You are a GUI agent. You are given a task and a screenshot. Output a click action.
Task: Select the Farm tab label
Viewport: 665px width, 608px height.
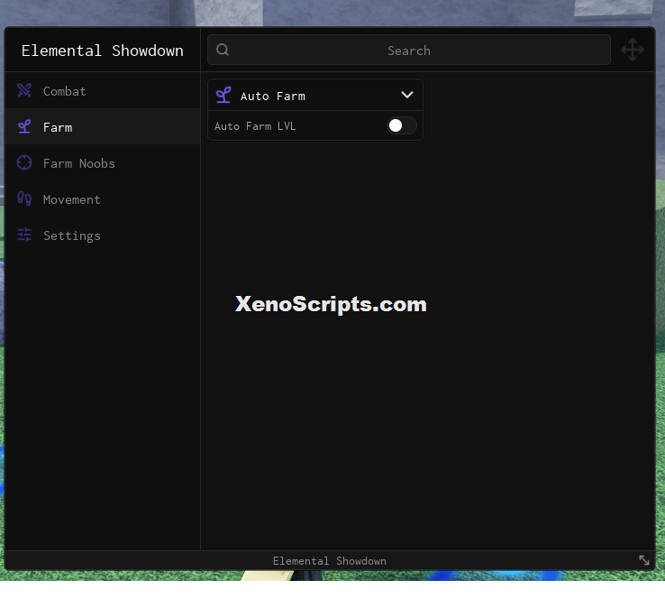pos(58,127)
